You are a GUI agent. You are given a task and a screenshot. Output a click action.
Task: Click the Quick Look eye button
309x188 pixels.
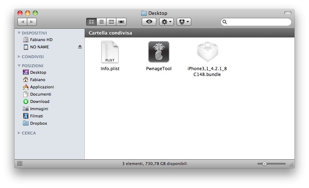pos(149,22)
